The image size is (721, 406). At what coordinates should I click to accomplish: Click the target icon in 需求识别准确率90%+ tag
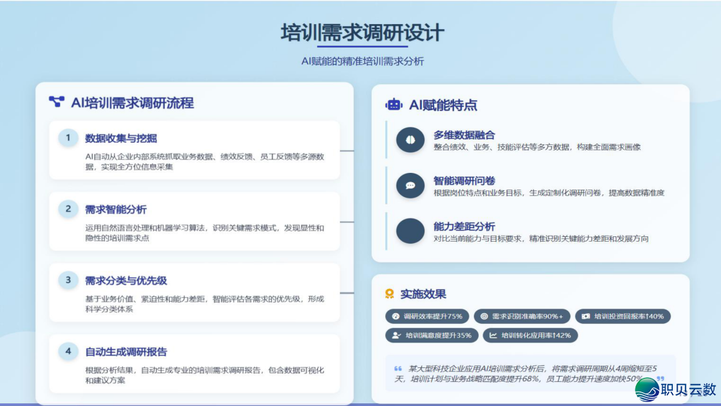[484, 317]
